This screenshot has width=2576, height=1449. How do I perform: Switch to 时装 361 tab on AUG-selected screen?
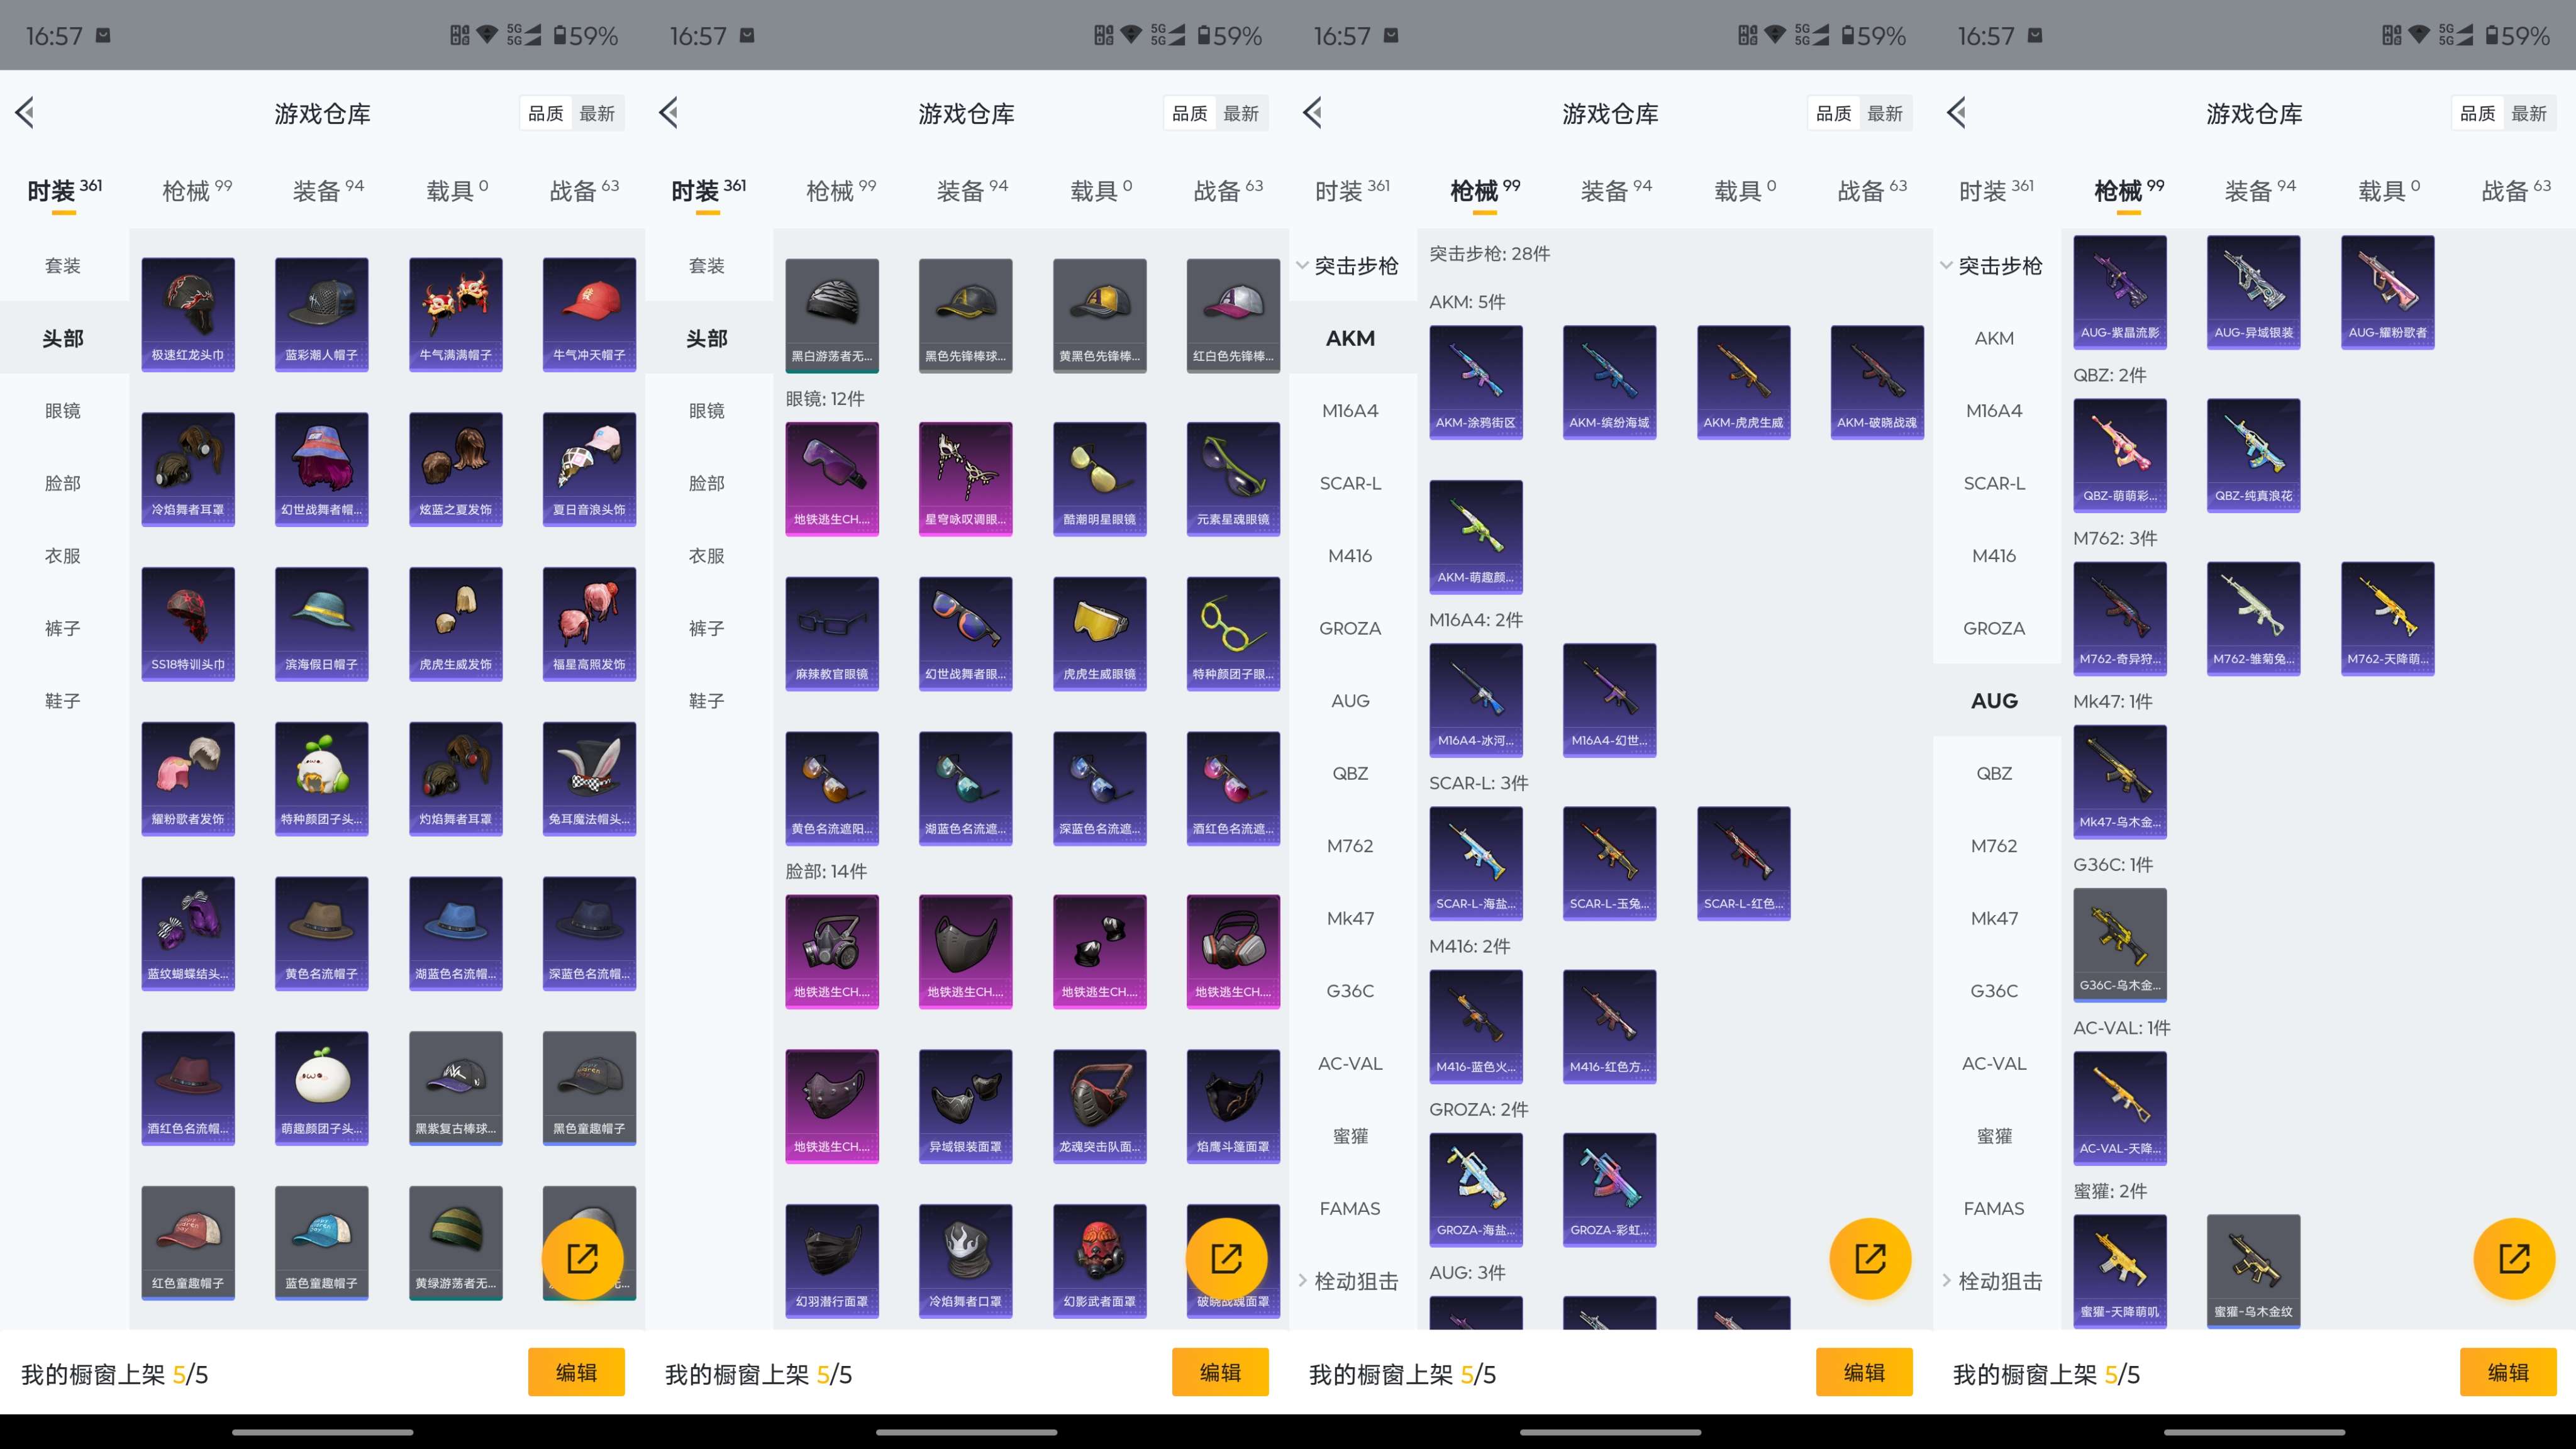click(x=1996, y=190)
